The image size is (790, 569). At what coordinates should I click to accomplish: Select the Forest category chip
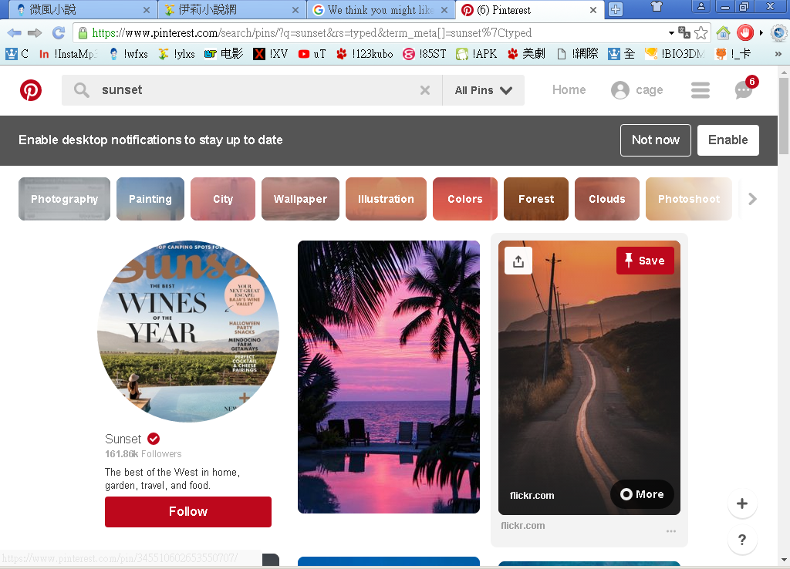536,199
